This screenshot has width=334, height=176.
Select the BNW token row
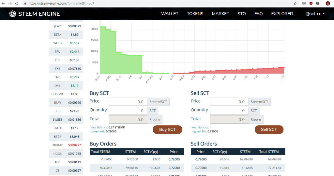pyautogui.click(x=66, y=103)
